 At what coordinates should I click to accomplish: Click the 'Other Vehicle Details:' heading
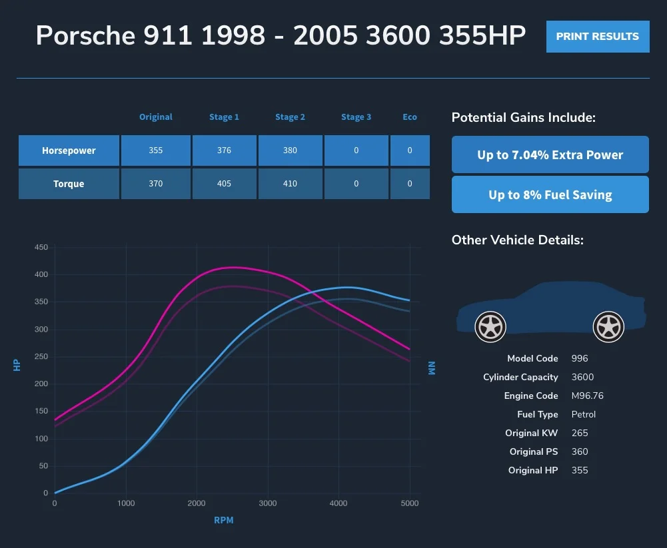(x=518, y=240)
